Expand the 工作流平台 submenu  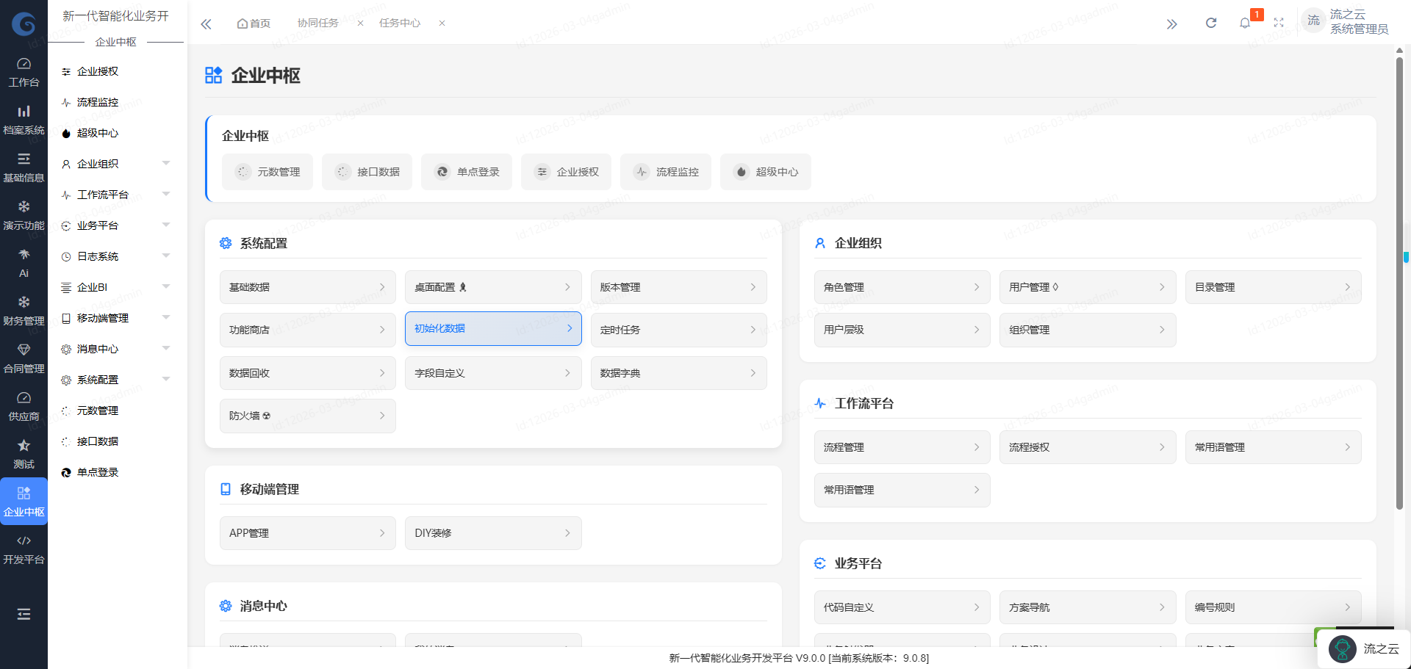[x=116, y=195]
